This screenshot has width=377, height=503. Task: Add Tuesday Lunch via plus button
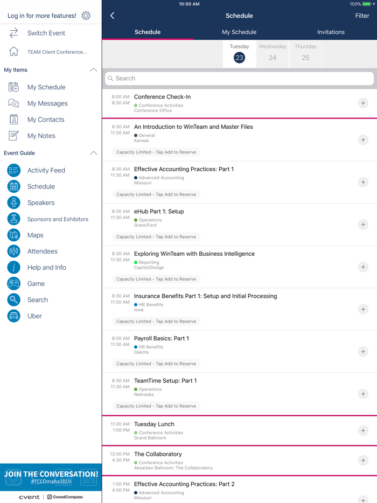coord(363,430)
